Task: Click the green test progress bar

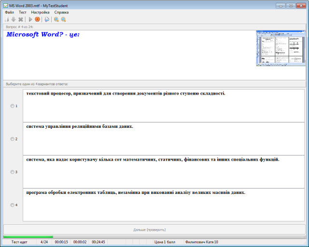Action: pyautogui.click(x=28, y=237)
